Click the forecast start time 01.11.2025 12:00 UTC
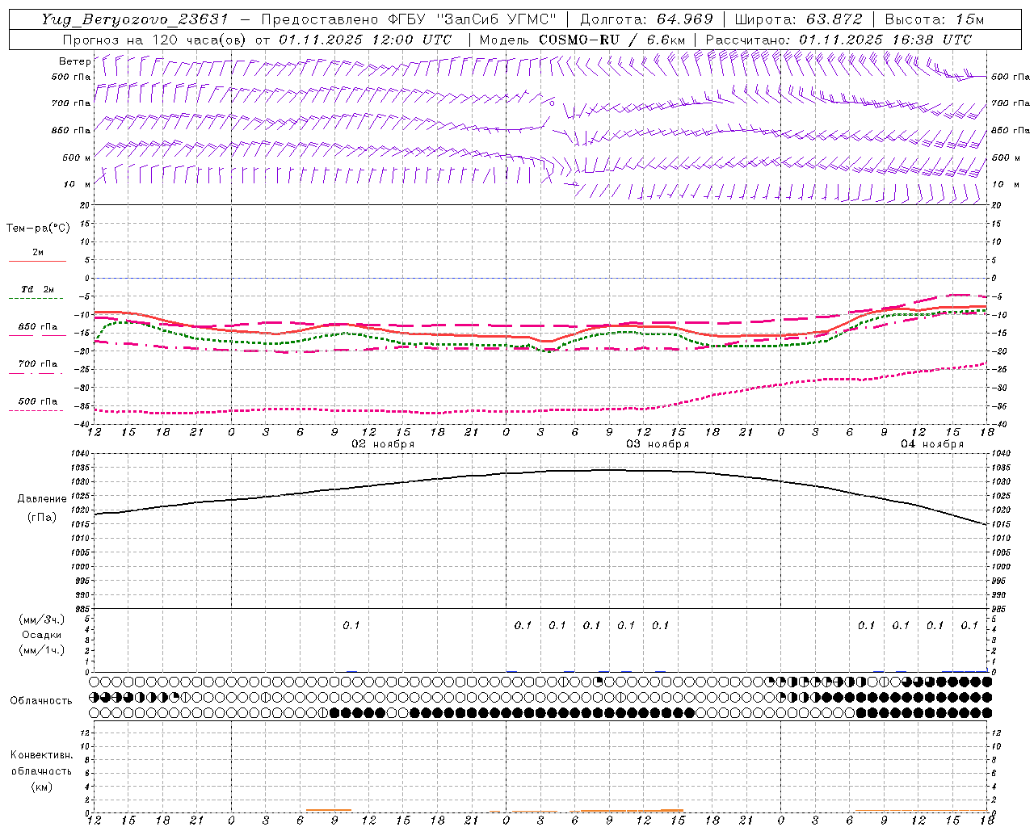The image size is (1034, 827). click(365, 39)
